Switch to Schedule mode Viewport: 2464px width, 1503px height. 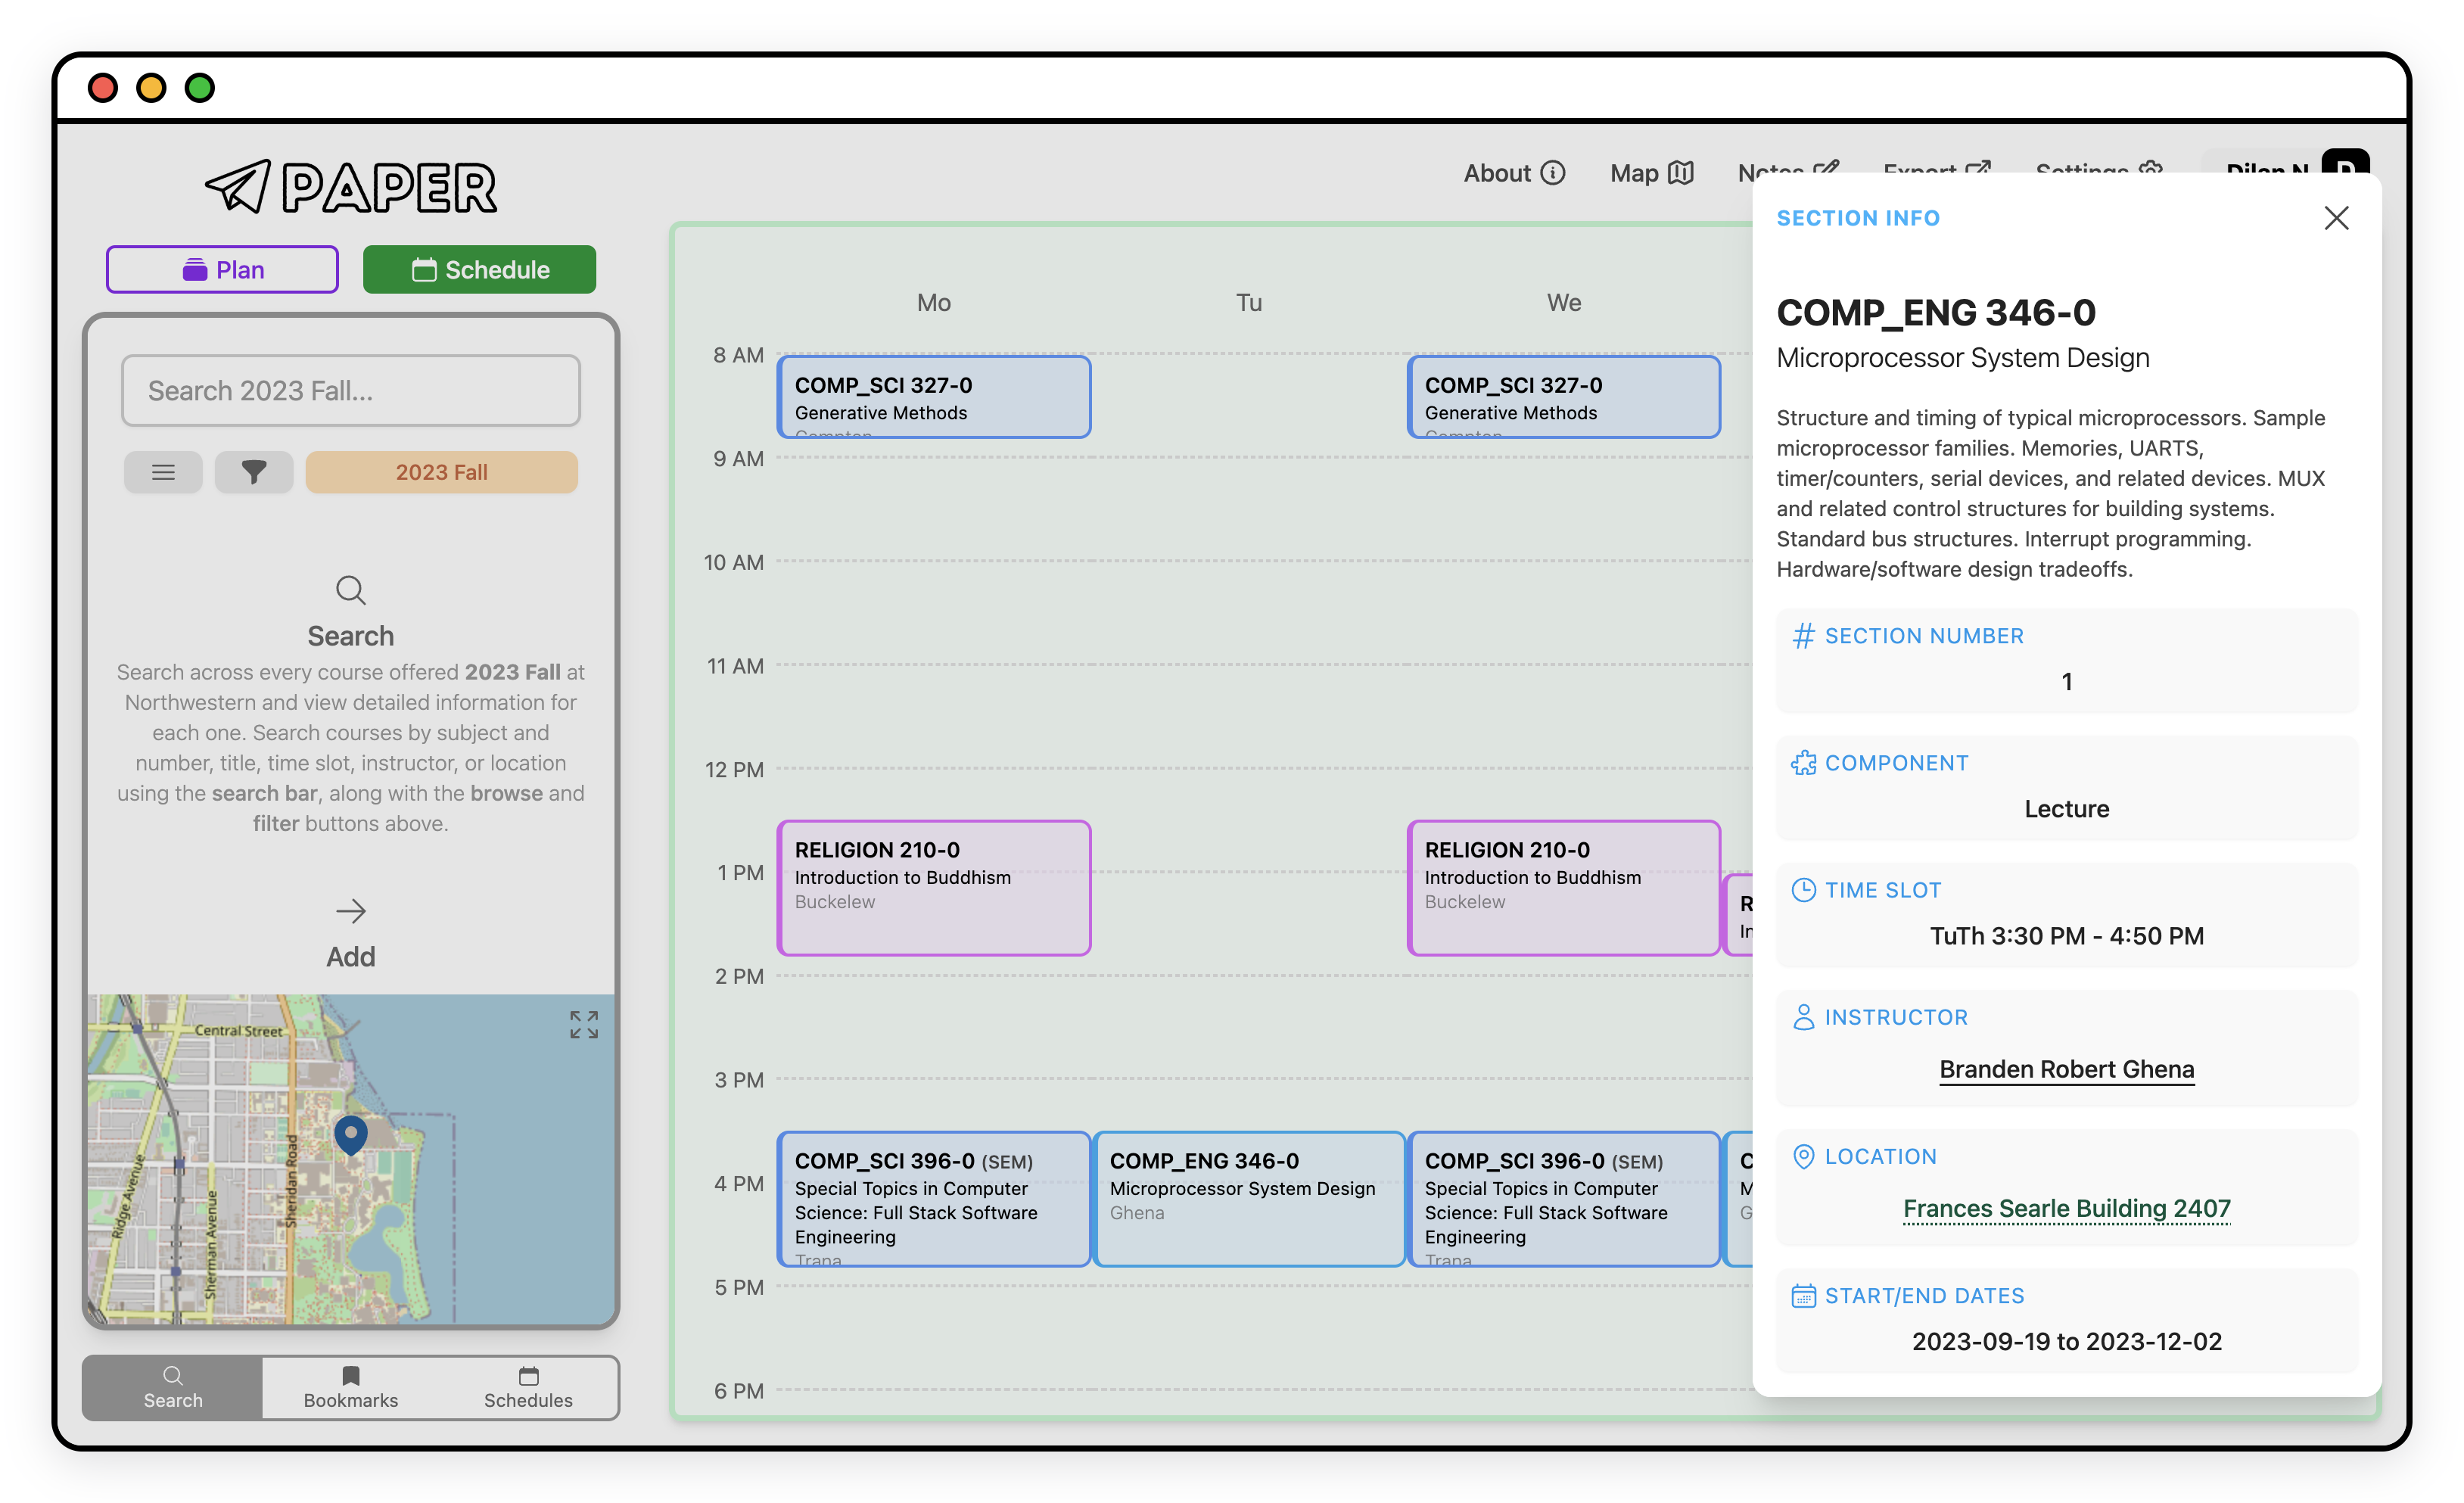coord(479,269)
